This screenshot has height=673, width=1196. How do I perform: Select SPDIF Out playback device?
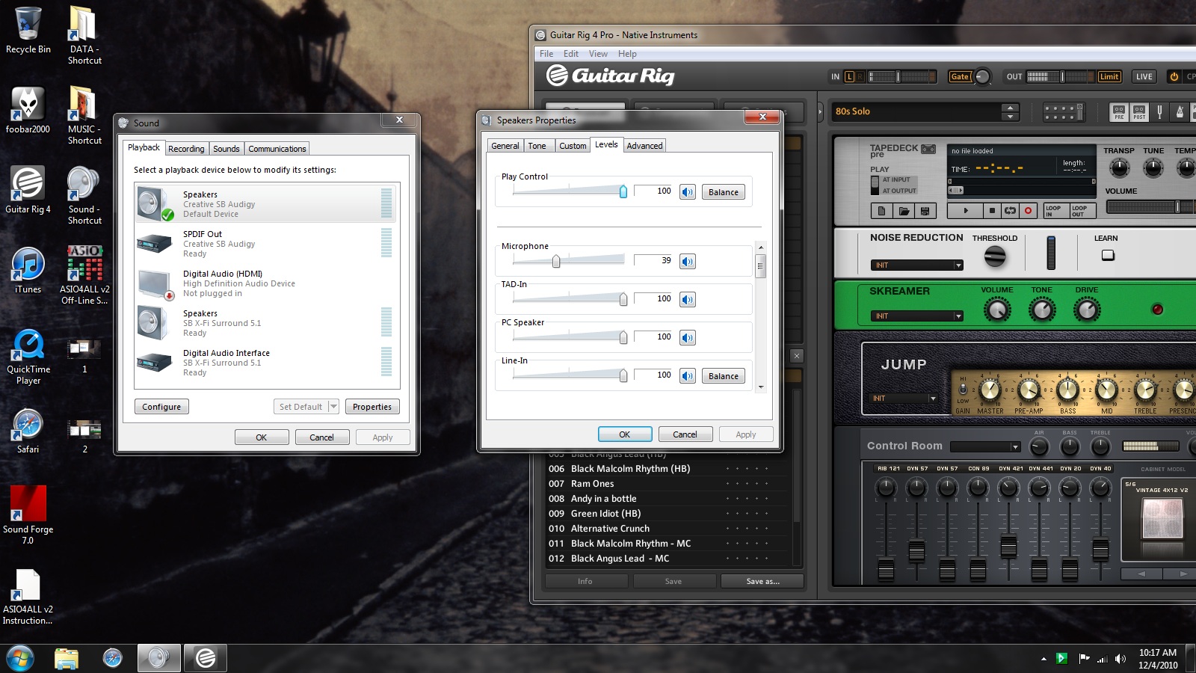click(265, 244)
